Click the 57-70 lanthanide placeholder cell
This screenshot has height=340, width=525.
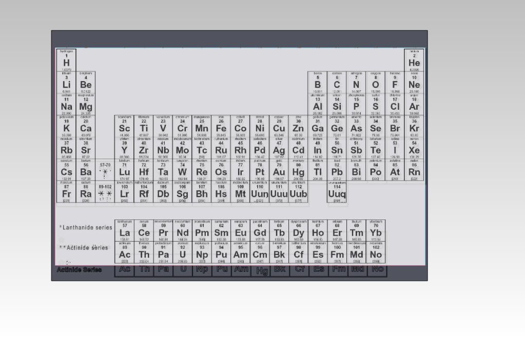pyautogui.click(x=105, y=170)
